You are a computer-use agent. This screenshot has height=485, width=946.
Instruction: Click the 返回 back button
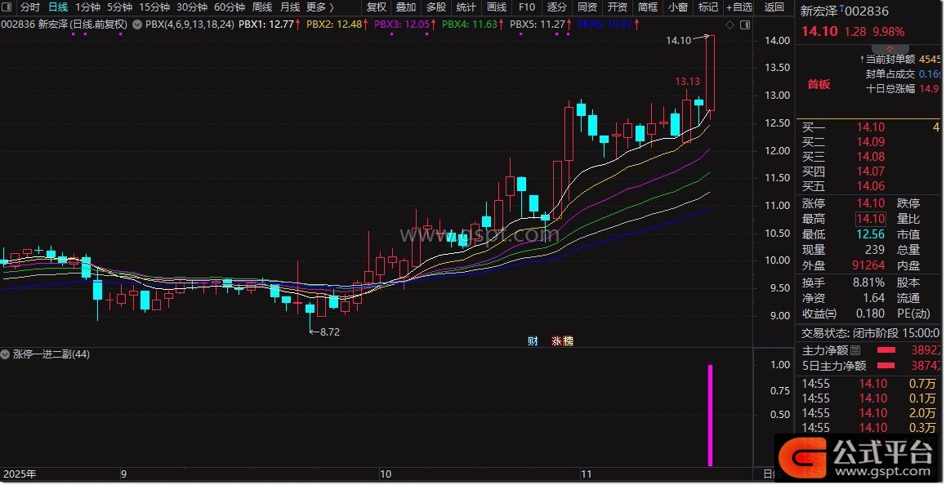[774, 7]
